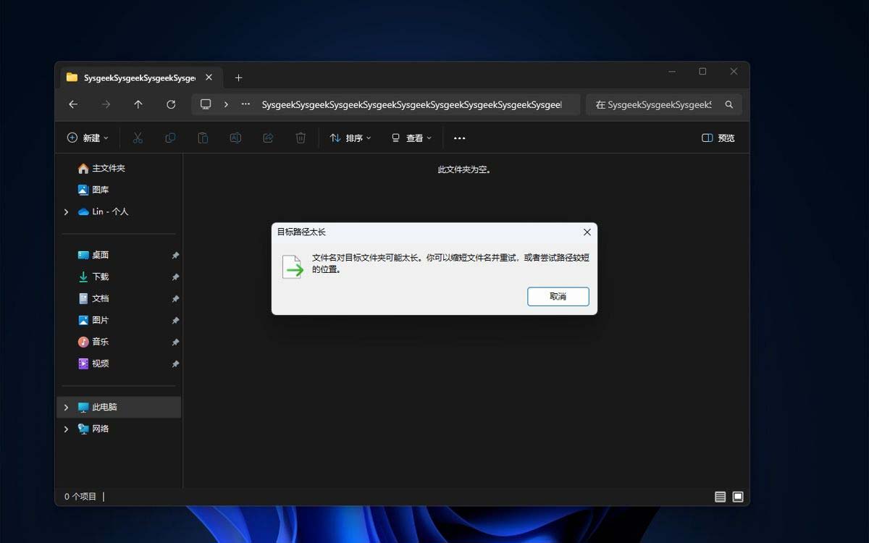Select 主文件夹 in sidebar
869x543 pixels.
click(101, 168)
